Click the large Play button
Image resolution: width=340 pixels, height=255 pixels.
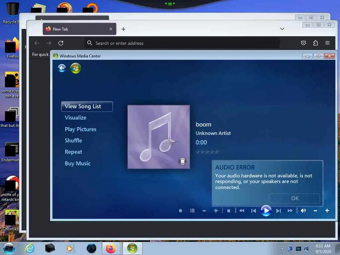coord(266,211)
